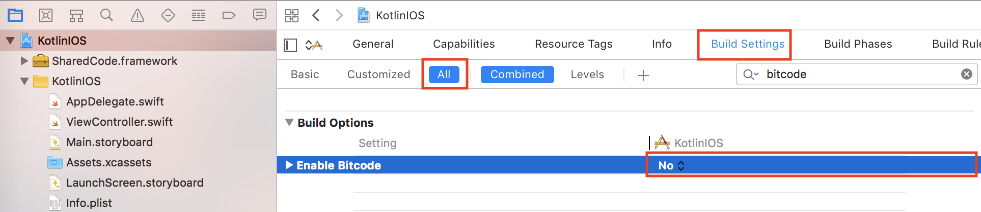Show the Symbol navigator
The image size is (981, 212).
coord(76,15)
